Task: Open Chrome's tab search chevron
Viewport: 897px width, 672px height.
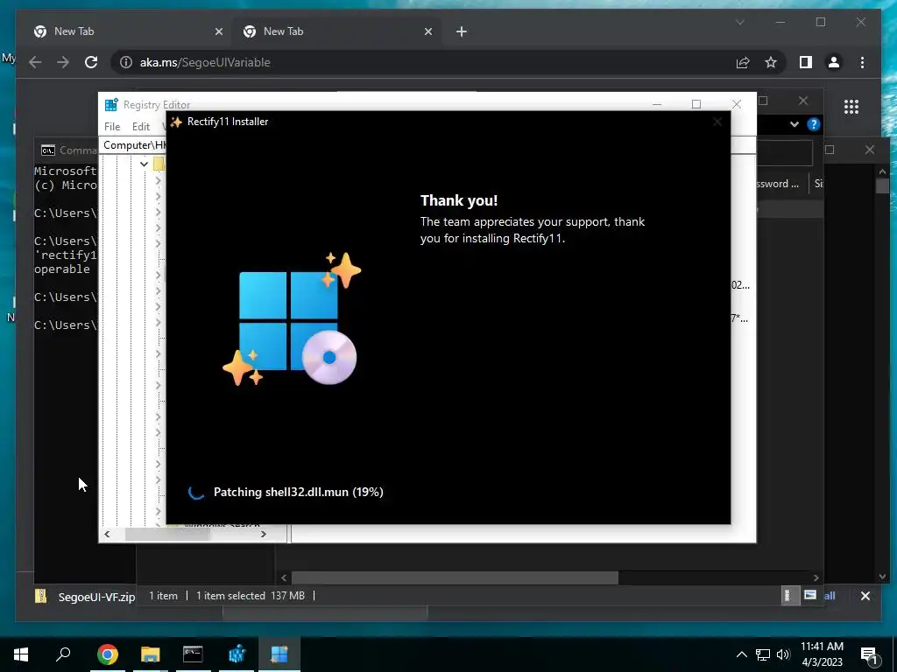Action: (739, 22)
